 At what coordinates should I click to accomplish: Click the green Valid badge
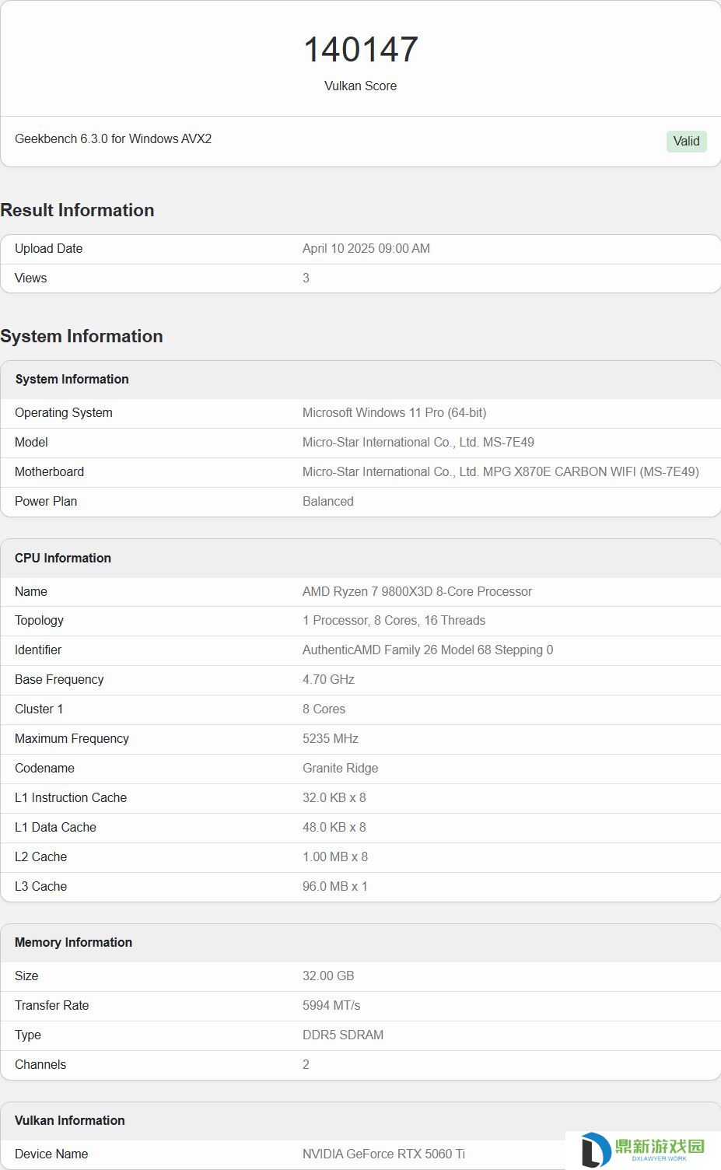pyautogui.click(x=686, y=141)
